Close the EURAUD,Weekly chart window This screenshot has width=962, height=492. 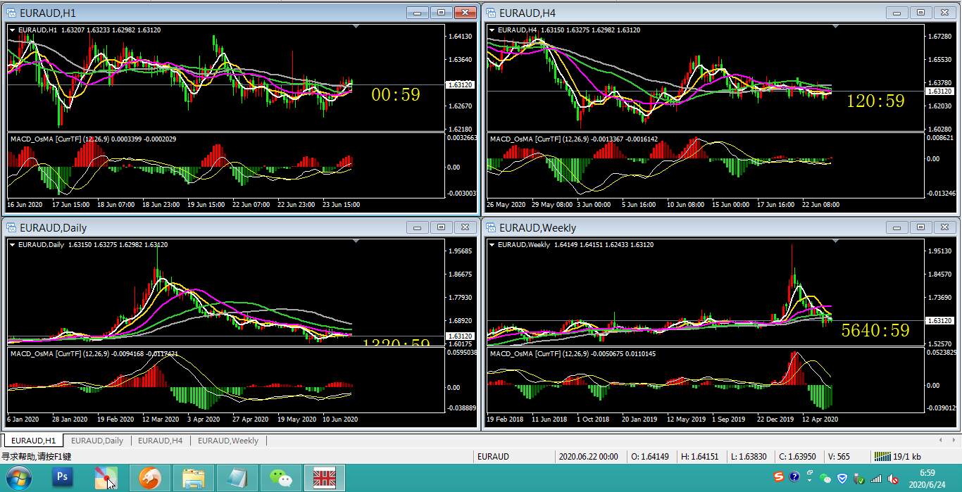pyautogui.click(x=944, y=227)
